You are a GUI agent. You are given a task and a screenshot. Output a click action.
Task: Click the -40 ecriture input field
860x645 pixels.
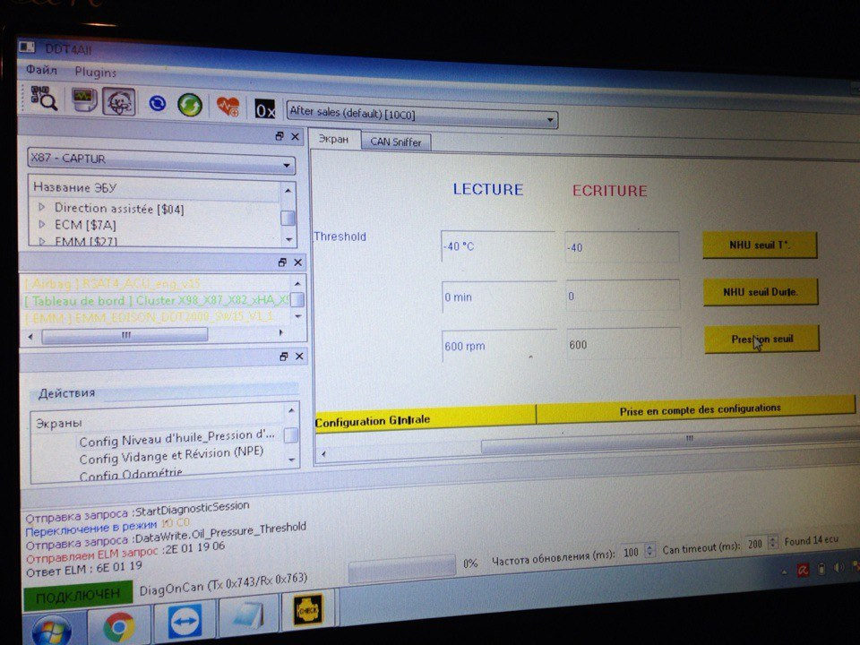click(622, 247)
